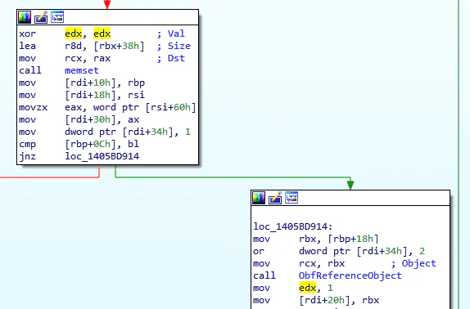Click the call mnemonic before memset
Image resolution: width=470 pixels, height=309 pixels.
[x=30, y=70]
